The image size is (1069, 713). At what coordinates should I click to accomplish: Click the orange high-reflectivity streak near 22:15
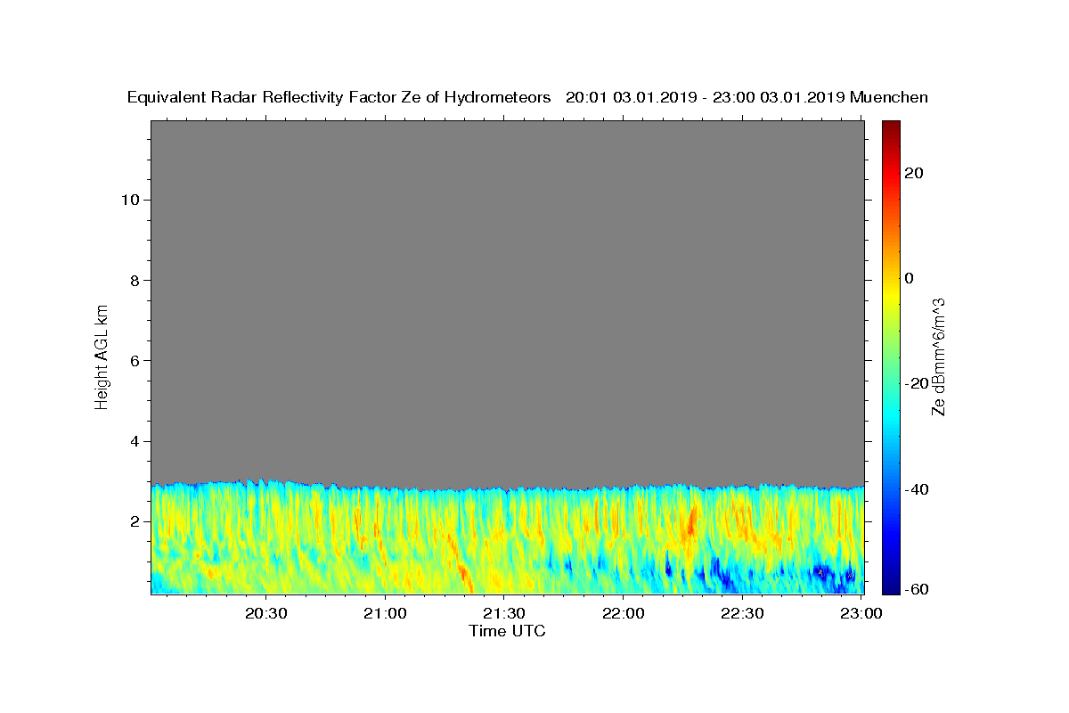pyautogui.click(x=690, y=521)
